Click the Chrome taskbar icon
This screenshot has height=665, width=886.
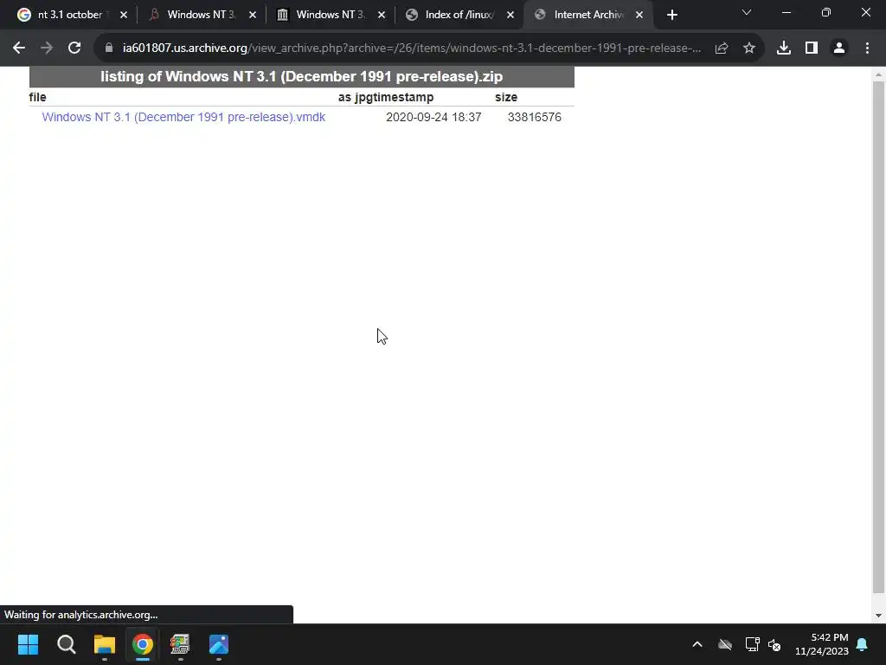[x=143, y=644]
